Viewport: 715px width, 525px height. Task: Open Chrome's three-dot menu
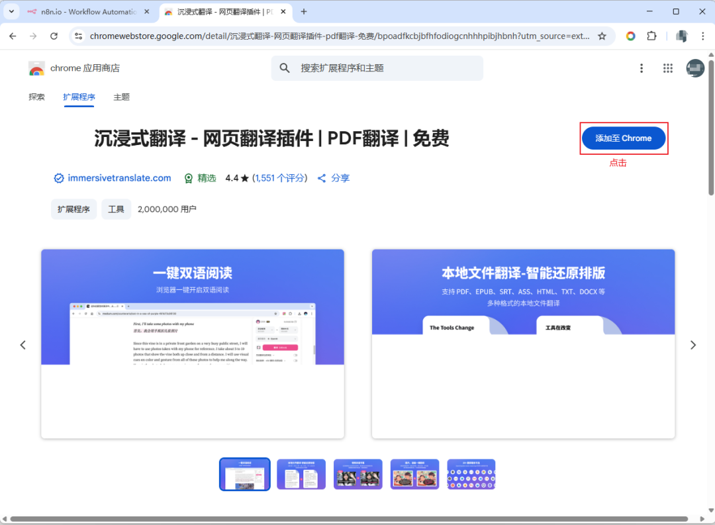point(702,36)
